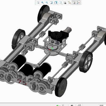Select the black window motor on turntable
Viewport: 106px width, 106px height.
pos(58,35)
